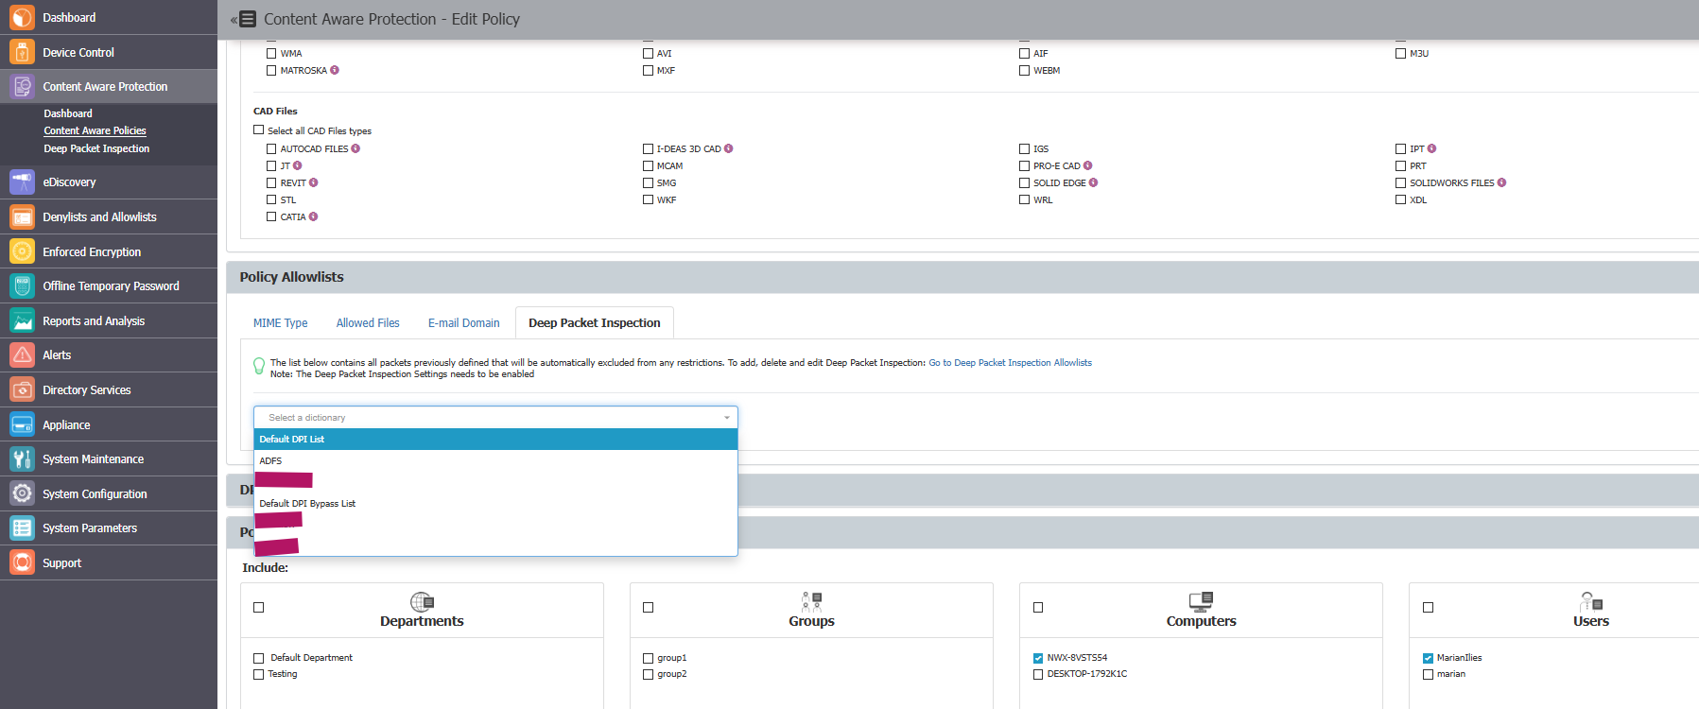1699x709 pixels.
Task: Choose Default DPI List option
Action: click(x=495, y=439)
